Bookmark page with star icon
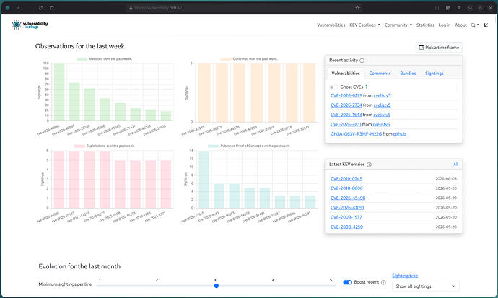The image size is (498, 298). point(357,8)
